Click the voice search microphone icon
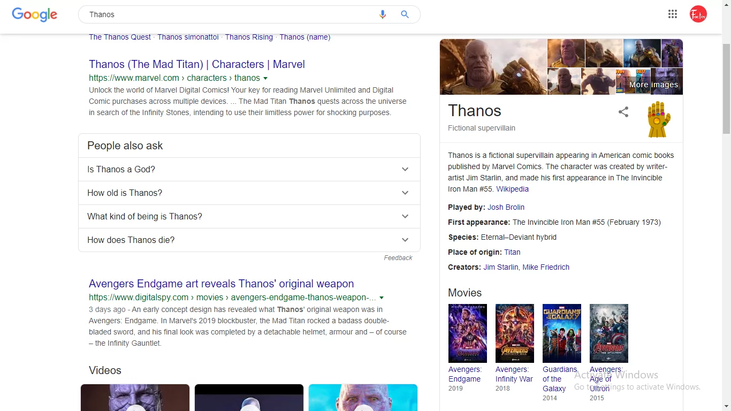 [x=382, y=14]
